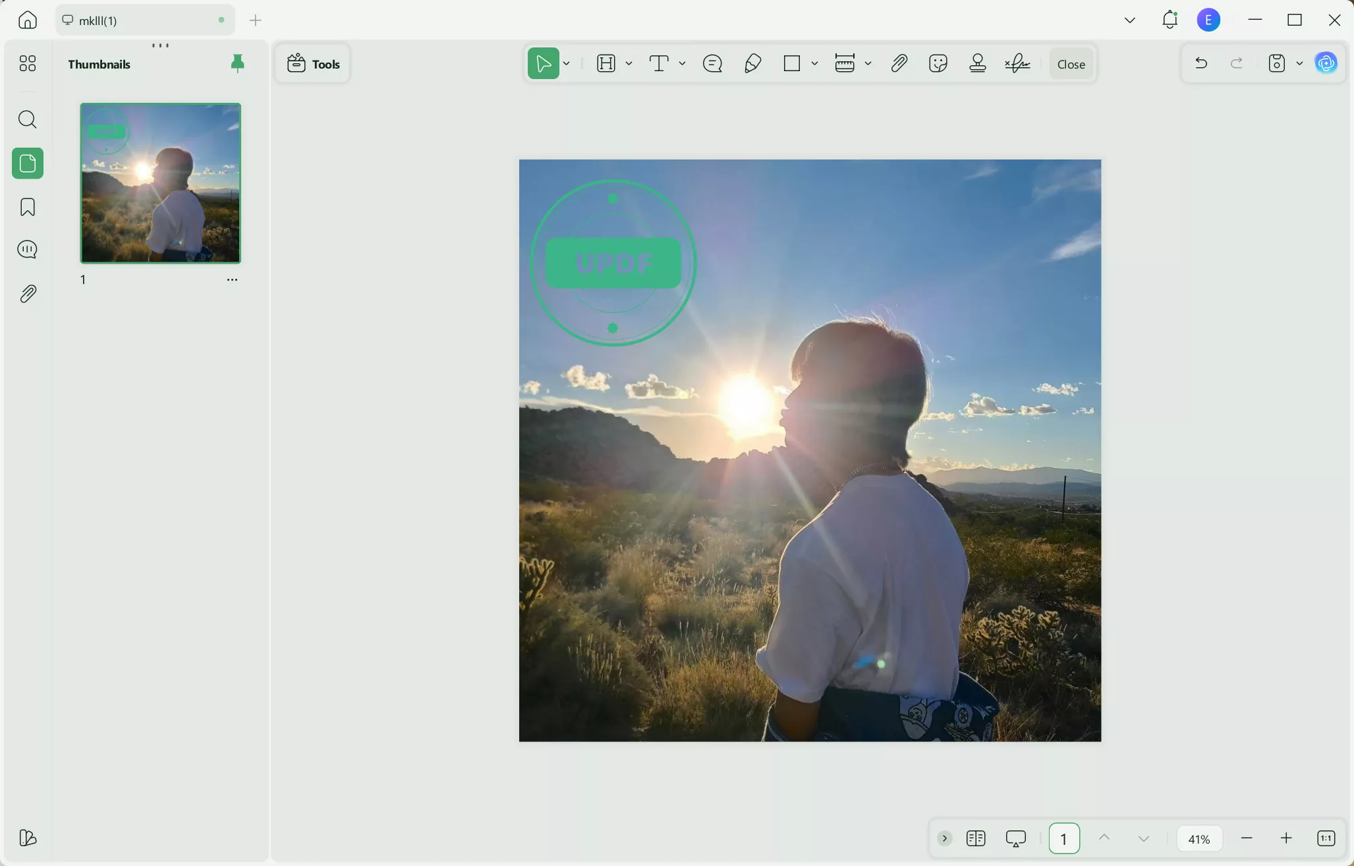Image resolution: width=1354 pixels, height=866 pixels.
Task: Pin the Thumbnails panel
Action: tap(237, 63)
